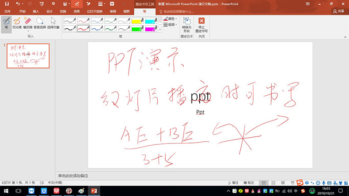
Task: Click the highlighted ink pen icon in quick access toolbar
Action: click(x=77, y=4)
